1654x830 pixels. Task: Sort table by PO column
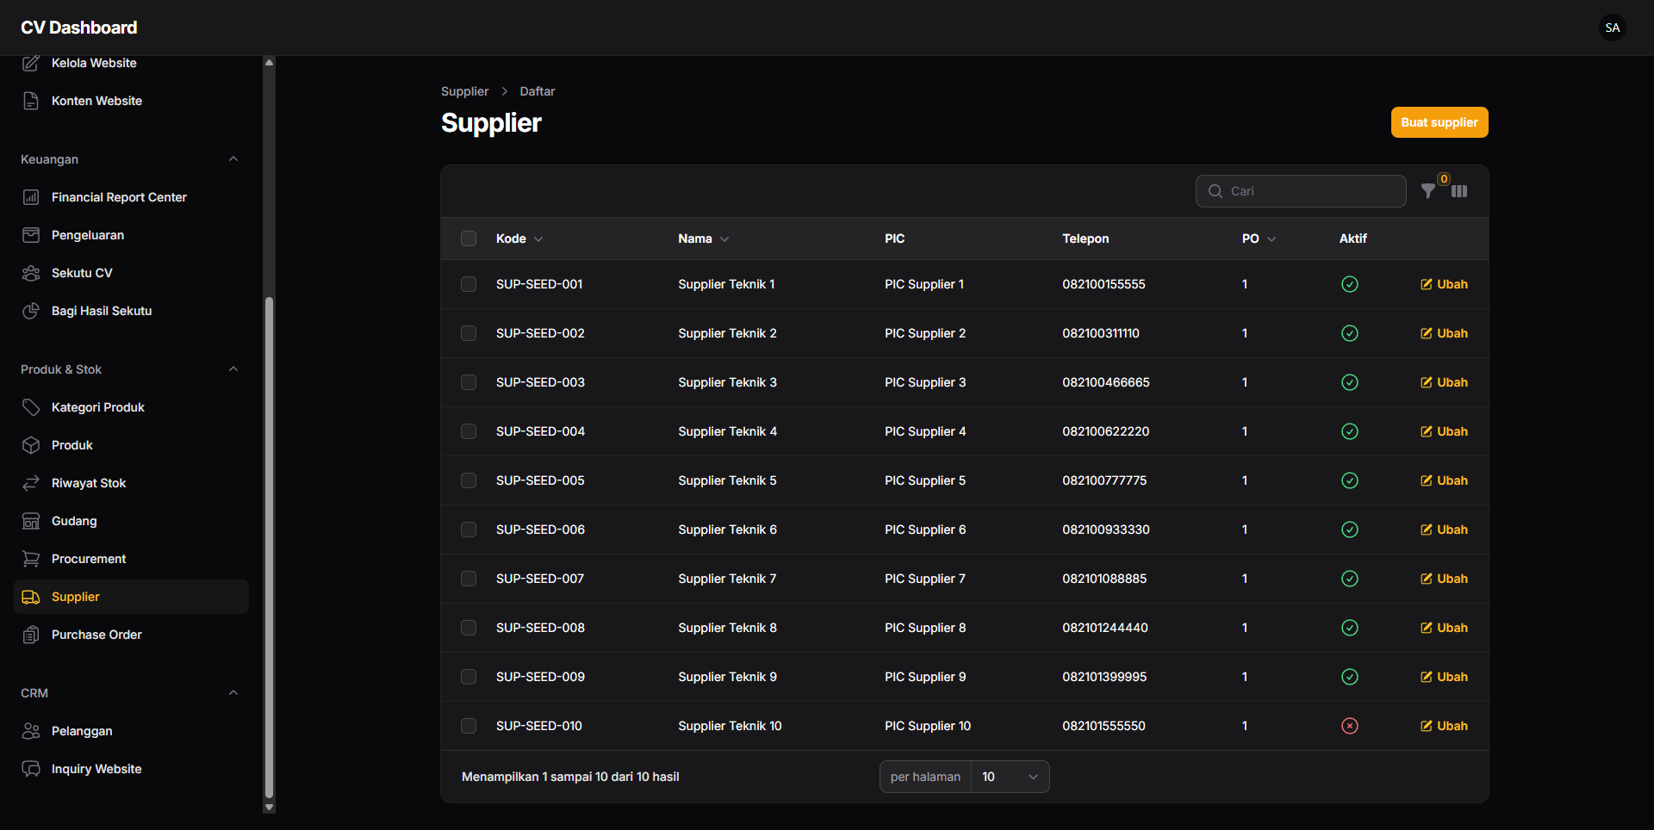[x=1259, y=238]
